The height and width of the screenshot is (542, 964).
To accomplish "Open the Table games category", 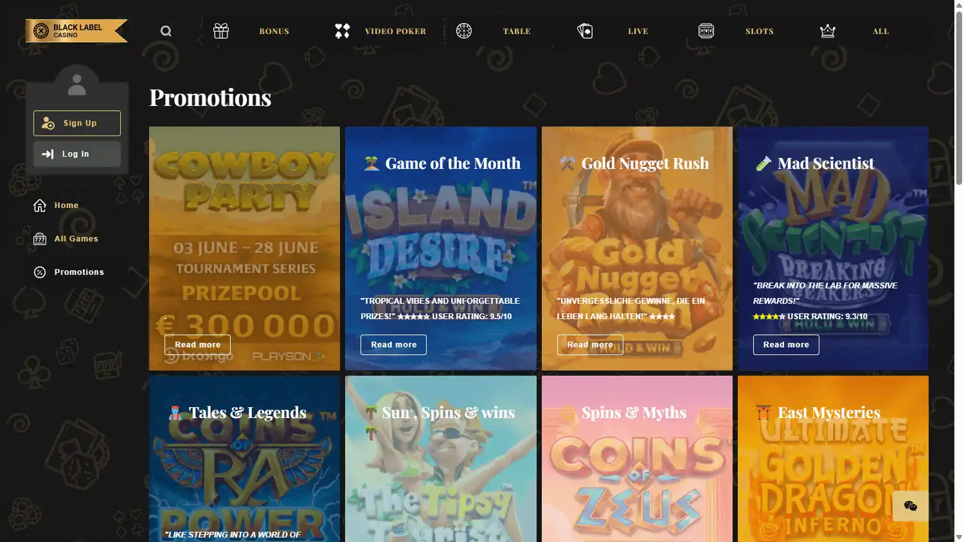I will pyautogui.click(x=517, y=31).
